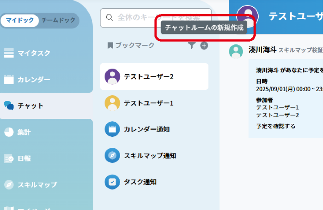Click the purple テストユーザー2 avatar in list

112,76
